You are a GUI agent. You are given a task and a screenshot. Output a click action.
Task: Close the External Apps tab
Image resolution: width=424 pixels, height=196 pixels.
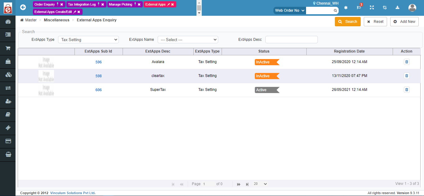click(173, 5)
